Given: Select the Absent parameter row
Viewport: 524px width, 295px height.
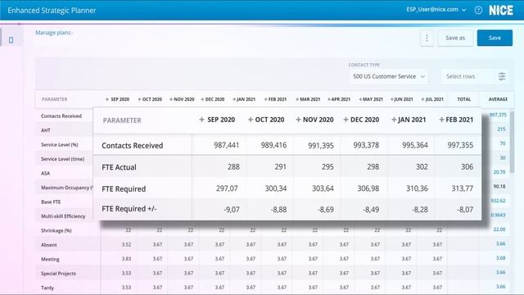Looking at the screenshot, I should coord(49,245).
